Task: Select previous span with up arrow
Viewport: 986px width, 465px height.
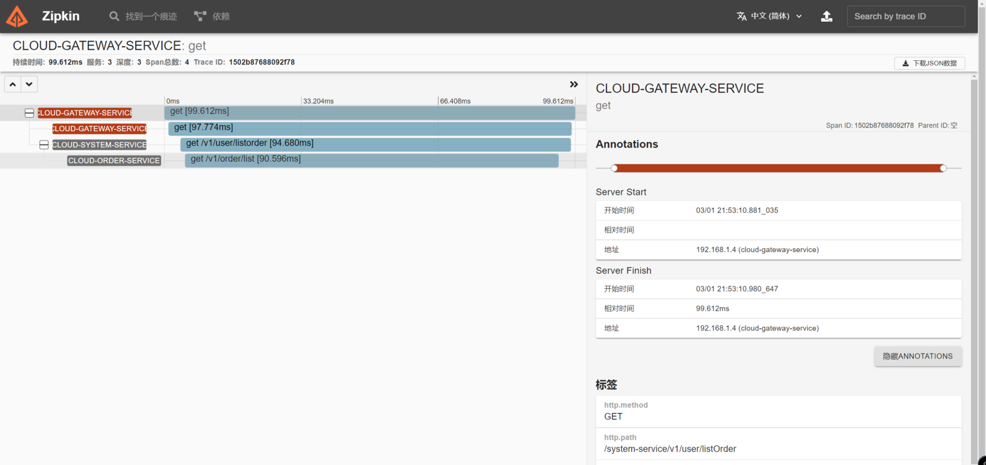Action: [12, 84]
